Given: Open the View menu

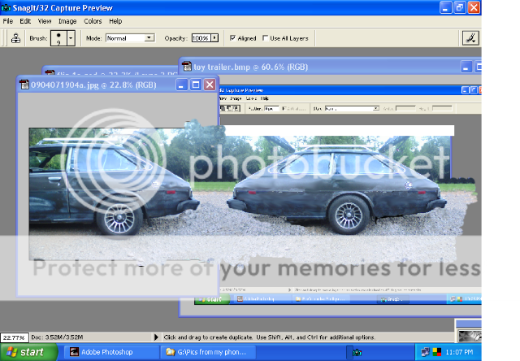Looking at the screenshot, I should click(x=45, y=21).
